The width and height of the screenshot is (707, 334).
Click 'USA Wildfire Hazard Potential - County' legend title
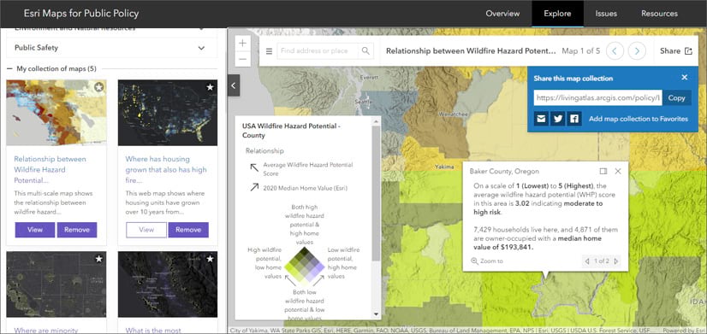[x=291, y=131]
